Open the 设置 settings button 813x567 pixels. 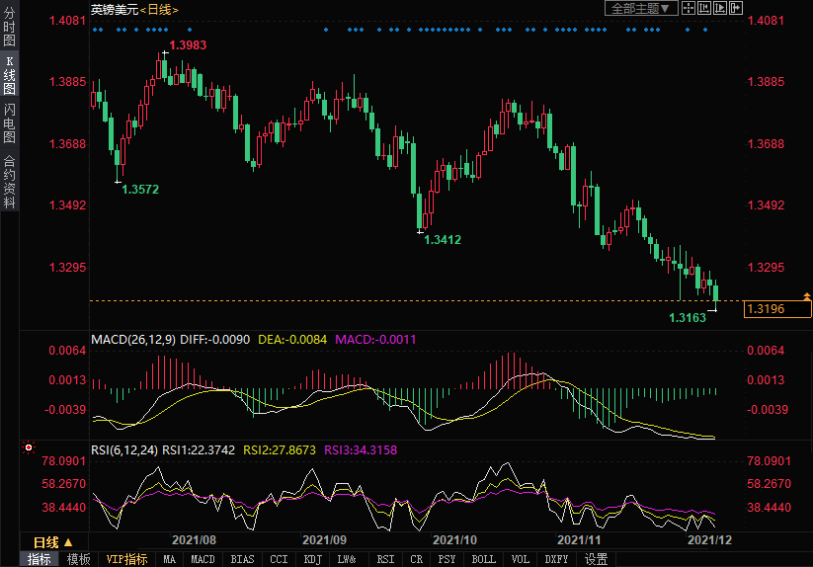[596, 559]
